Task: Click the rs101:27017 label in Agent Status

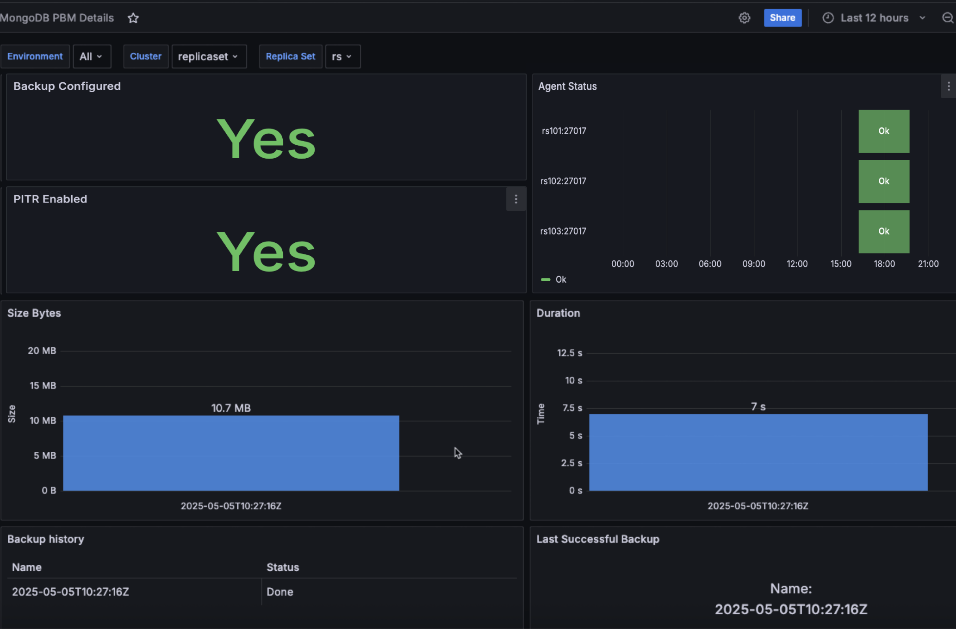Action: [563, 131]
